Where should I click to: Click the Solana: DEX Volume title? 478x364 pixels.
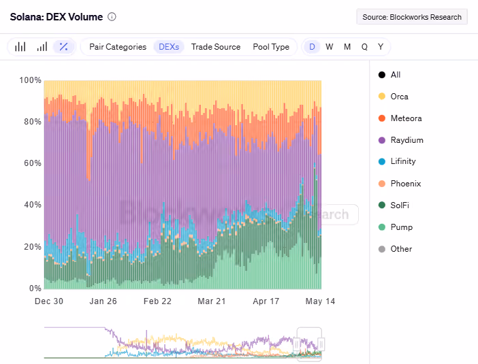[x=57, y=17]
